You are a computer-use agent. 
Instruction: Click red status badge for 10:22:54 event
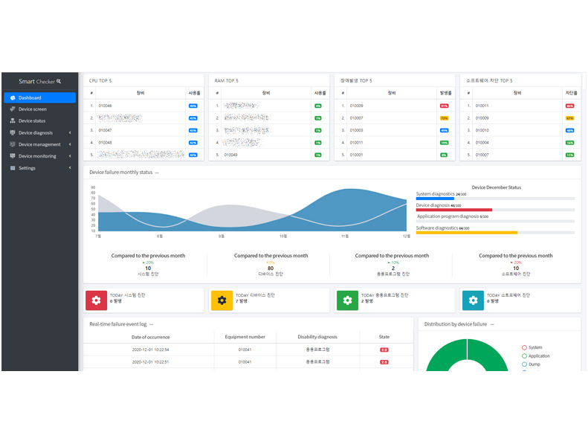384,350
